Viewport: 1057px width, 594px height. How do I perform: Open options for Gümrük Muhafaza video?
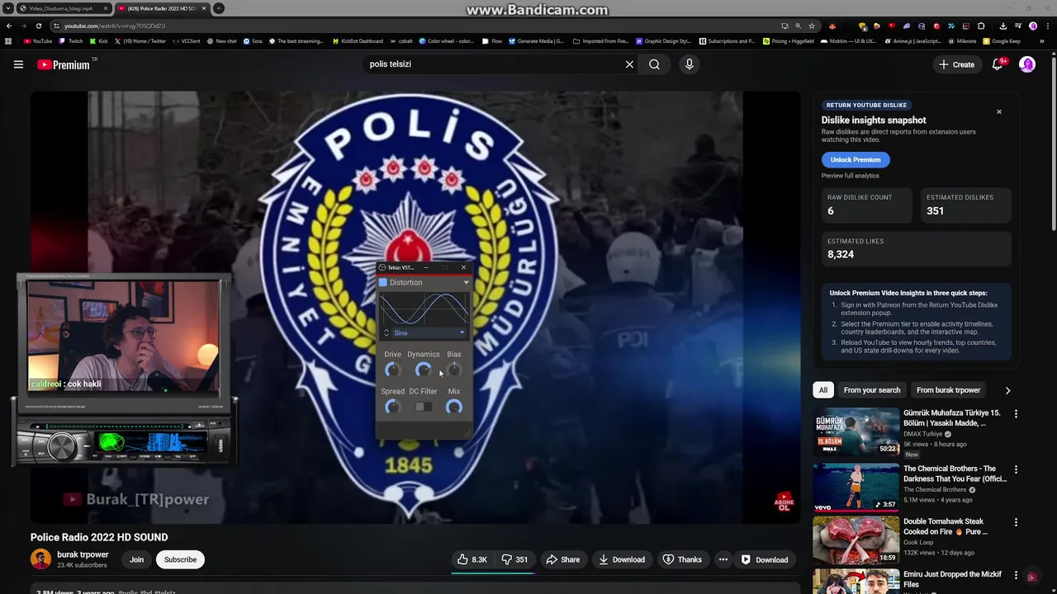1017,413
